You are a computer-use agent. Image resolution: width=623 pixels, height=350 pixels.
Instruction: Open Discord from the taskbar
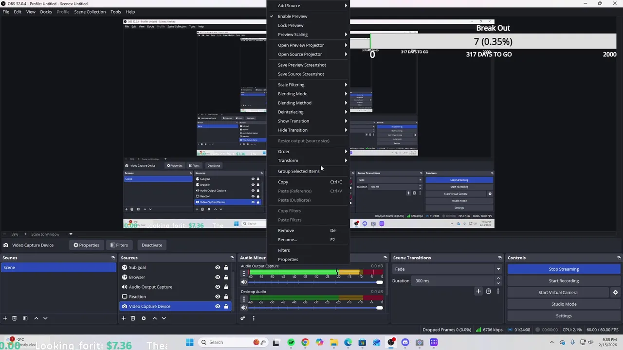coord(405,343)
